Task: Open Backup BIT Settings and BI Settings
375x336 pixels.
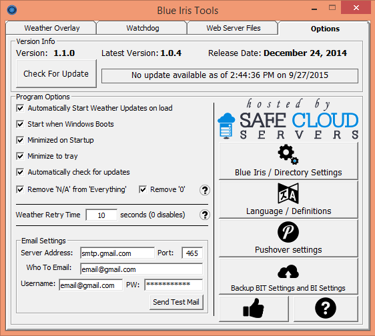Action: click(x=288, y=277)
